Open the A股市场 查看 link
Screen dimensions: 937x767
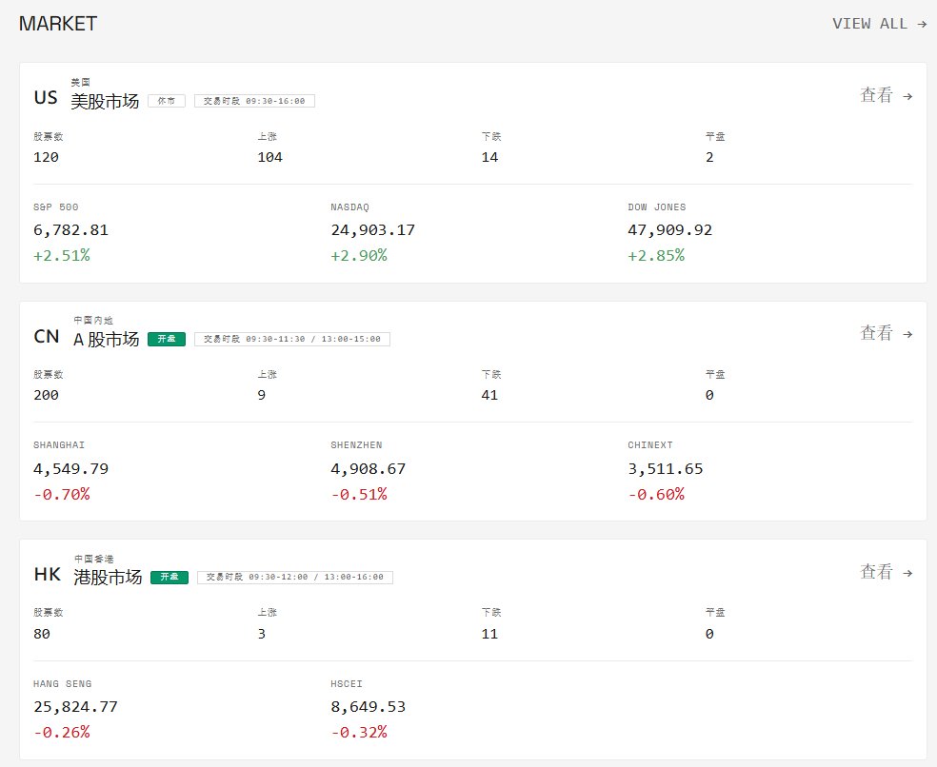tap(886, 333)
